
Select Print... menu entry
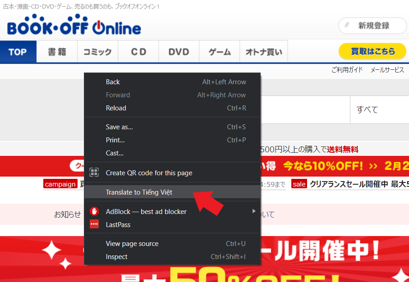click(x=172, y=140)
